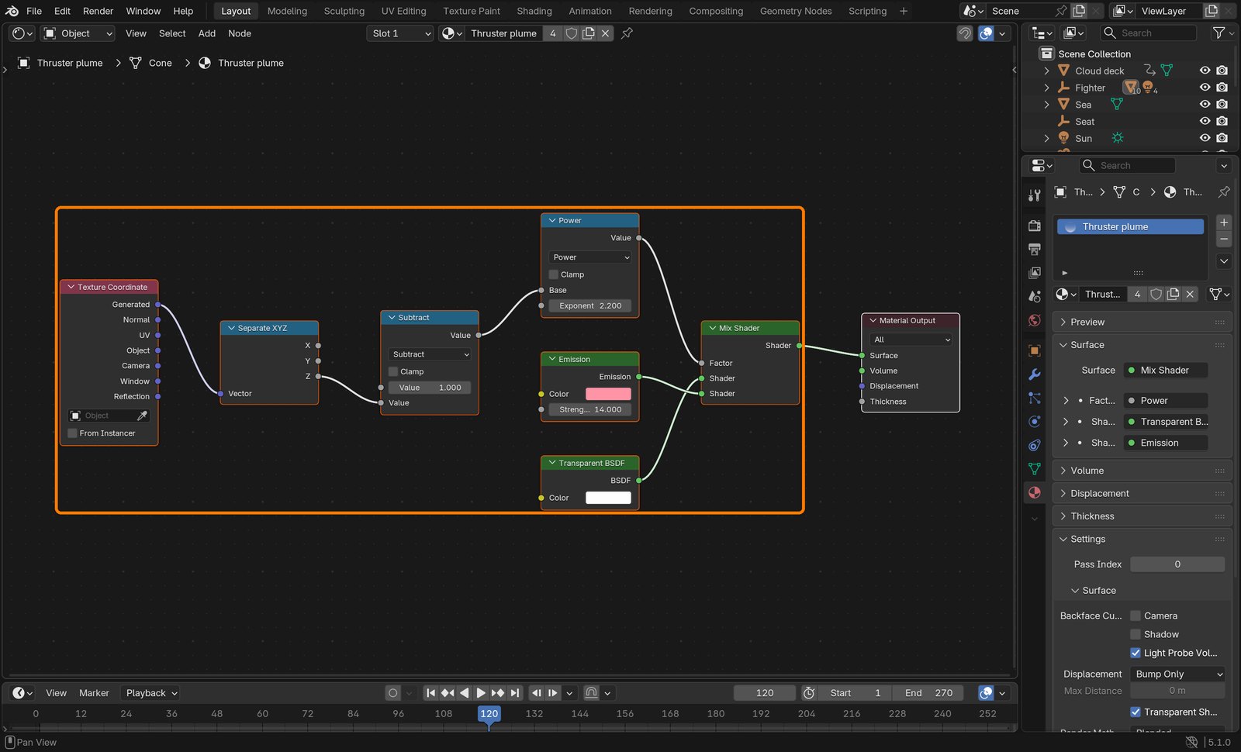Pin the node tree with pushpin icon
Screen dimensions: 1241x752
(627, 33)
